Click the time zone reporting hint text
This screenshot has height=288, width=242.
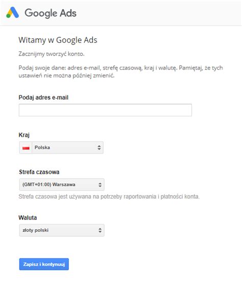tap(109, 197)
